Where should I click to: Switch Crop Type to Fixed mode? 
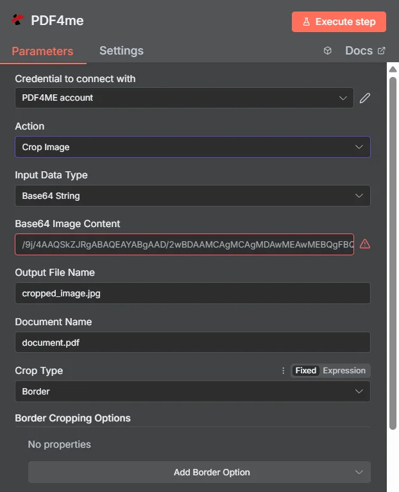click(x=305, y=371)
